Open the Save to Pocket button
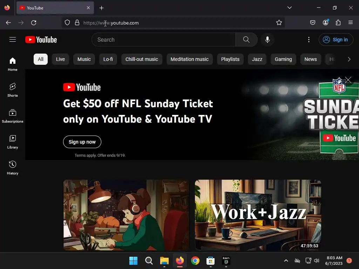The image size is (359, 269). [313, 22]
